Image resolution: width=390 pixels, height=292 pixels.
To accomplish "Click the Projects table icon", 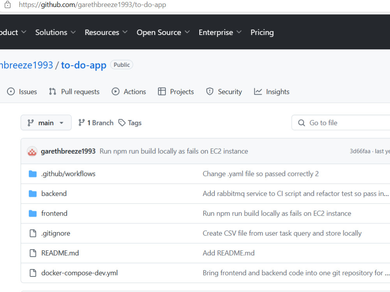I will click(x=162, y=91).
